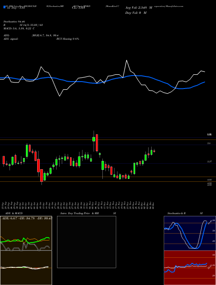Click the 'Stochastics & R' panel title
The height and width of the screenshot is (285, 216).
pyautogui.click(x=176, y=213)
